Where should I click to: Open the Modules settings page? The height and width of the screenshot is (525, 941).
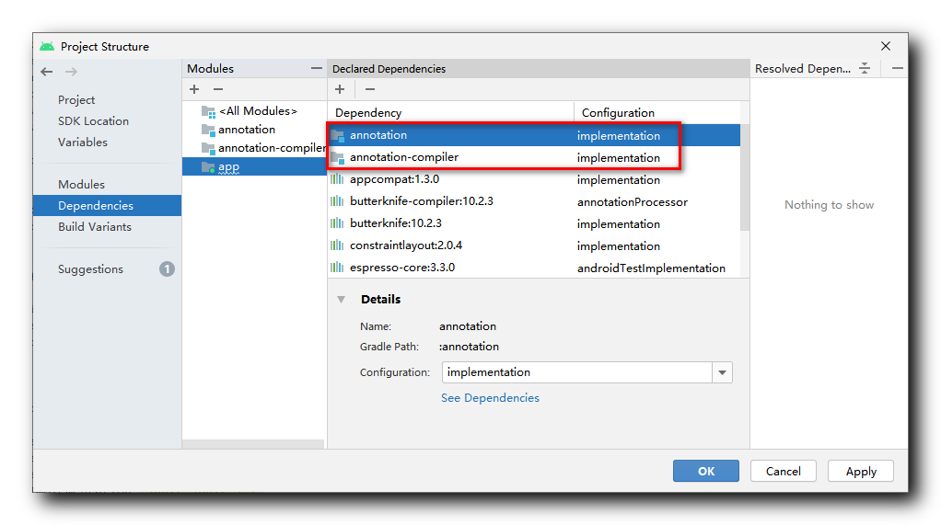click(x=81, y=185)
